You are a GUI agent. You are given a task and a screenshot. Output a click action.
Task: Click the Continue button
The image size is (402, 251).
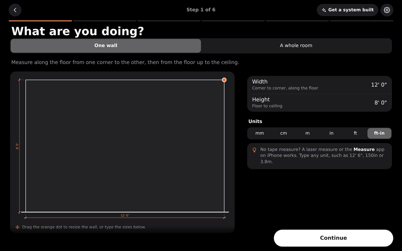pos(333,238)
